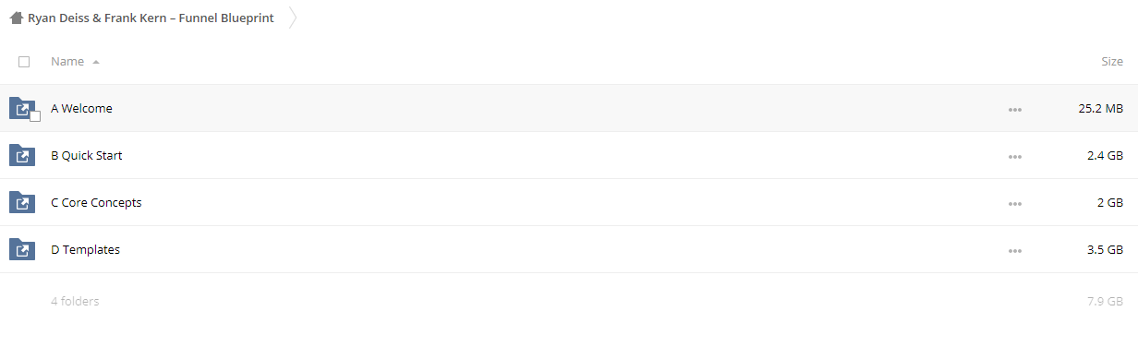The height and width of the screenshot is (347, 1138).
Task: Open the more-actions dots for C Core Concepts
Action: coord(1015,204)
